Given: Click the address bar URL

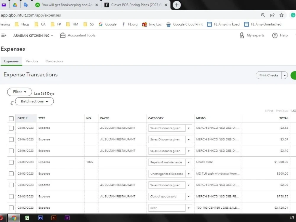Looking at the screenshot, I should pos(31,15).
